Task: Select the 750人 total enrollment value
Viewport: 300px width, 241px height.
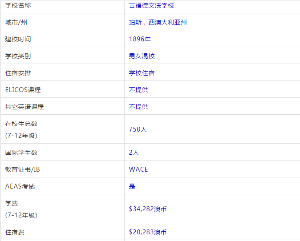Action: point(138,129)
